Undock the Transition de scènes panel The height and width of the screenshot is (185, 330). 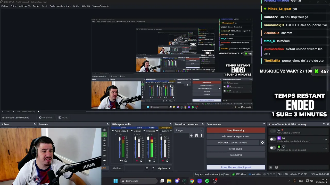tap(202, 124)
